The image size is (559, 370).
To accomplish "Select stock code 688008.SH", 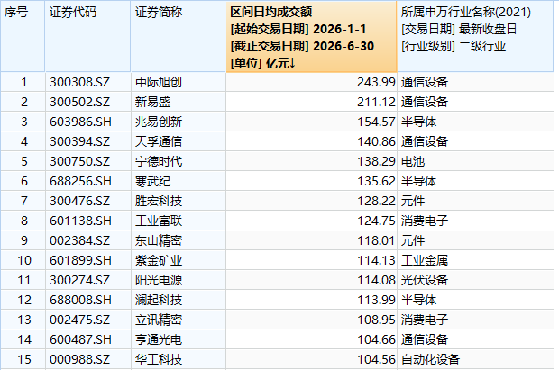I will [x=80, y=300].
